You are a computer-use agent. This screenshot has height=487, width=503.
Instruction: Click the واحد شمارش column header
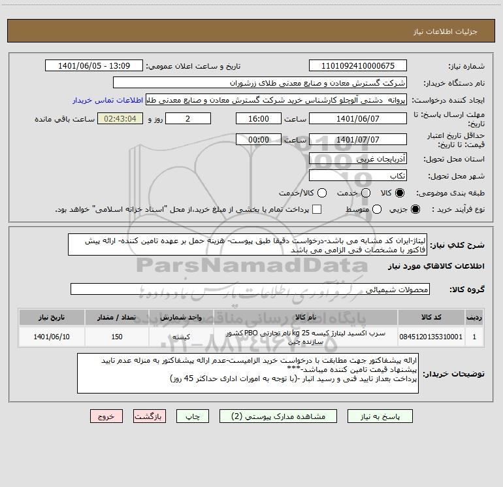[181, 317]
